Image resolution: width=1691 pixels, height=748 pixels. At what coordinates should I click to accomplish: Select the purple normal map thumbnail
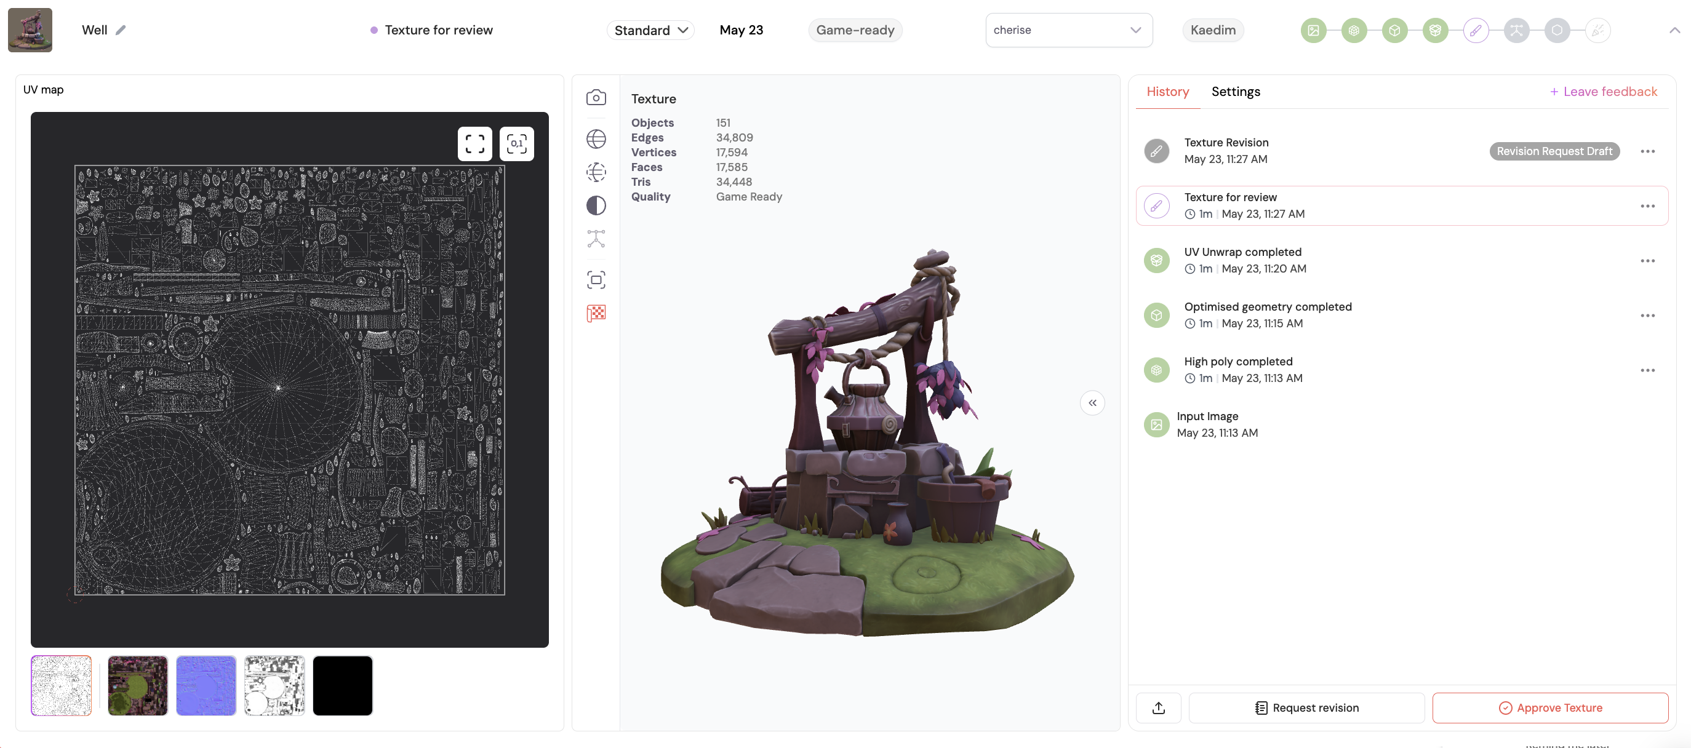(x=206, y=685)
